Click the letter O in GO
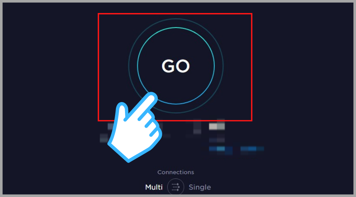This screenshot has height=197, width=356. tap(183, 66)
